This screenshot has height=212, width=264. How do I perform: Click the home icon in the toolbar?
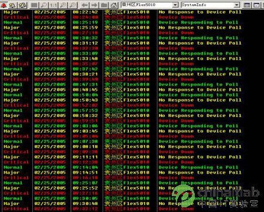114,5
